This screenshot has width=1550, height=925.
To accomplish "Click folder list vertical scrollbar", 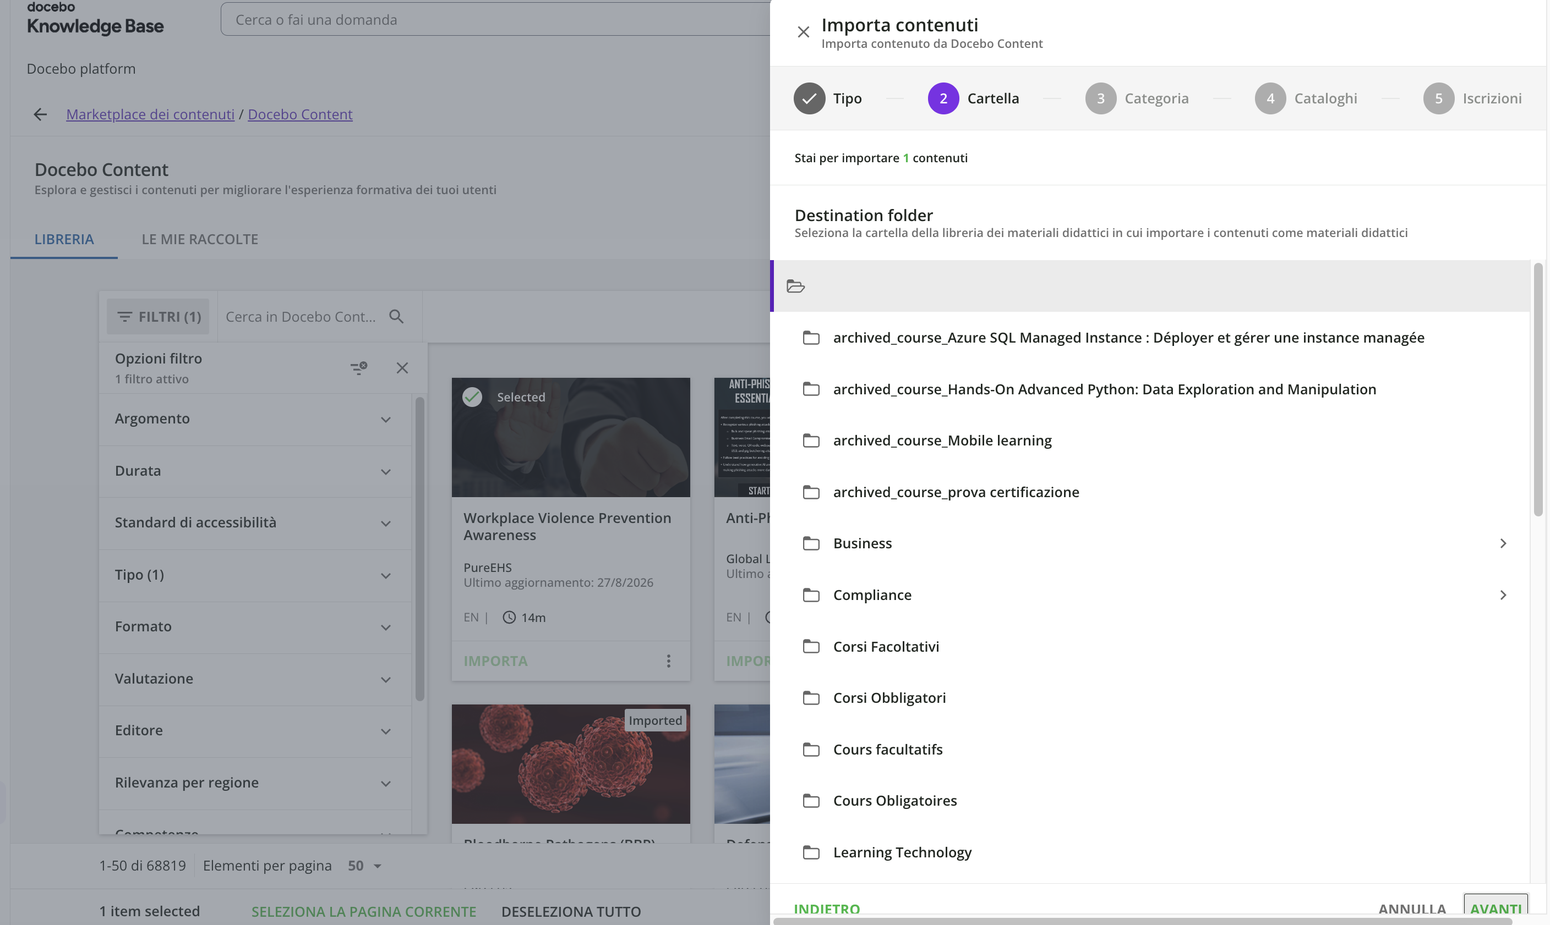I will 1538,389.
